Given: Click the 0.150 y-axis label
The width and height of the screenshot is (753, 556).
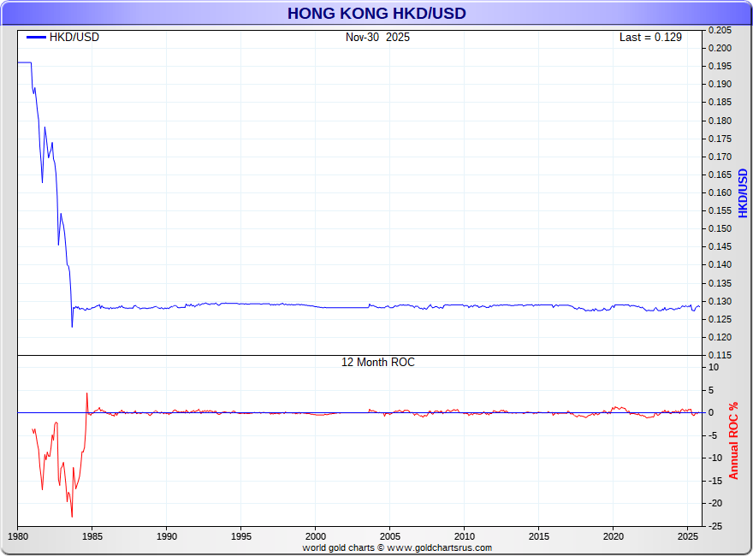Looking at the screenshot, I should 720,228.
